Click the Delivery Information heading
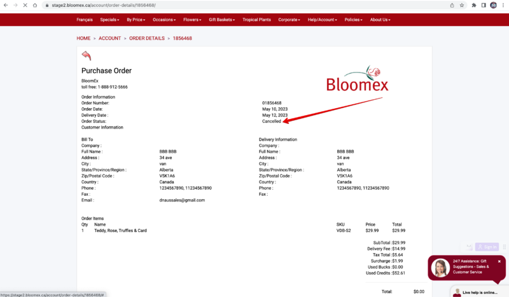 coord(278,139)
